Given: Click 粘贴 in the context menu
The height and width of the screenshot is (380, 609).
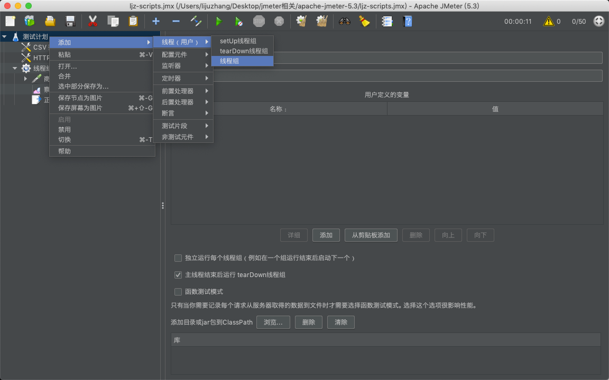Looking at the screenshot, I should tap(102, 55).
